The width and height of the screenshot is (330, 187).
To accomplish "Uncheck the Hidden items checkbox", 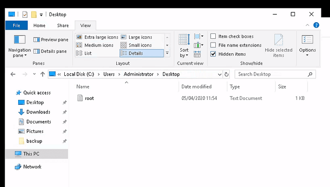I will coord(213,54).
